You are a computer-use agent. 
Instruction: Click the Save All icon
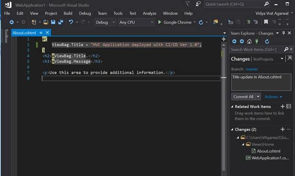pos(61,22)
